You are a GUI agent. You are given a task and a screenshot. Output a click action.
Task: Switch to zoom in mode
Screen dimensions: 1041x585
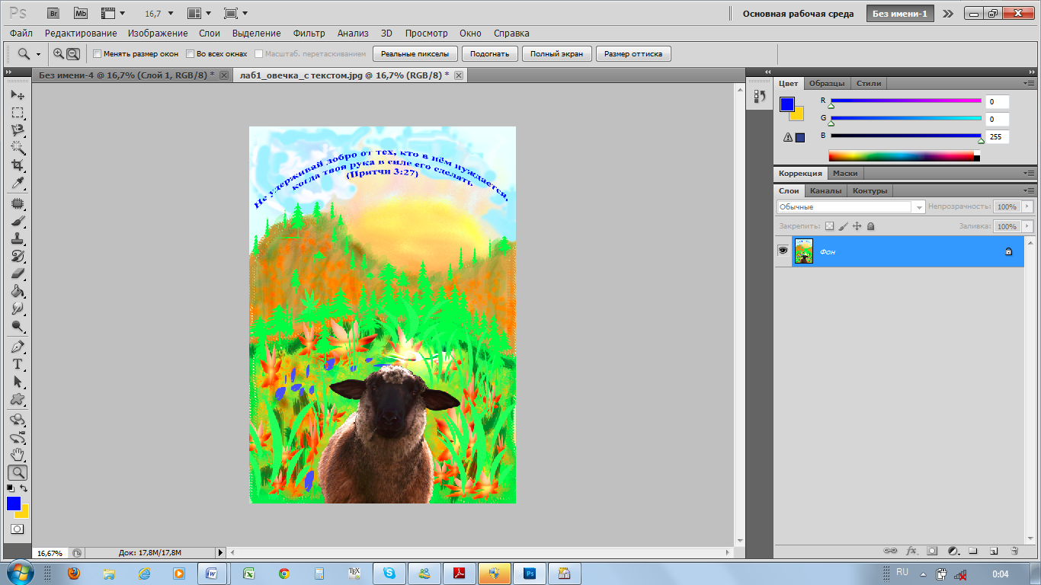pyautogui.click(x=59, y=53)
